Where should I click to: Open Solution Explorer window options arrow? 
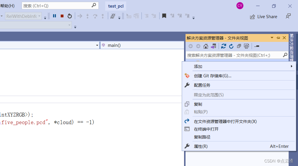[272, 38]
